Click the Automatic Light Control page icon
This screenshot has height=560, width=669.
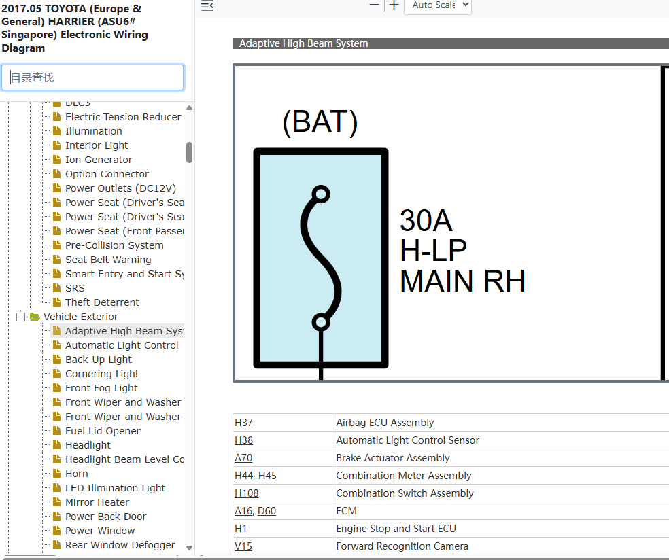[x=56, y=345]
